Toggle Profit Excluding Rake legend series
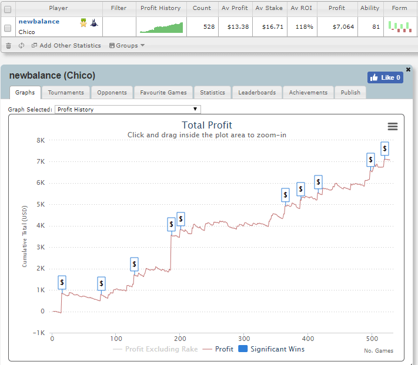This screenshot has width=418, height=365. [x=155, y=349]
